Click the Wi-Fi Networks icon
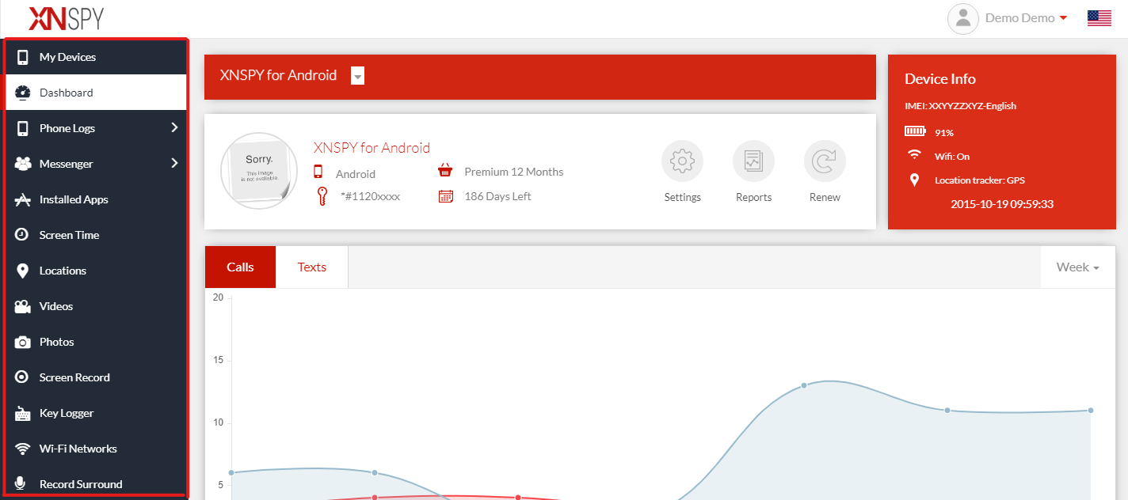 click(23, 449)
